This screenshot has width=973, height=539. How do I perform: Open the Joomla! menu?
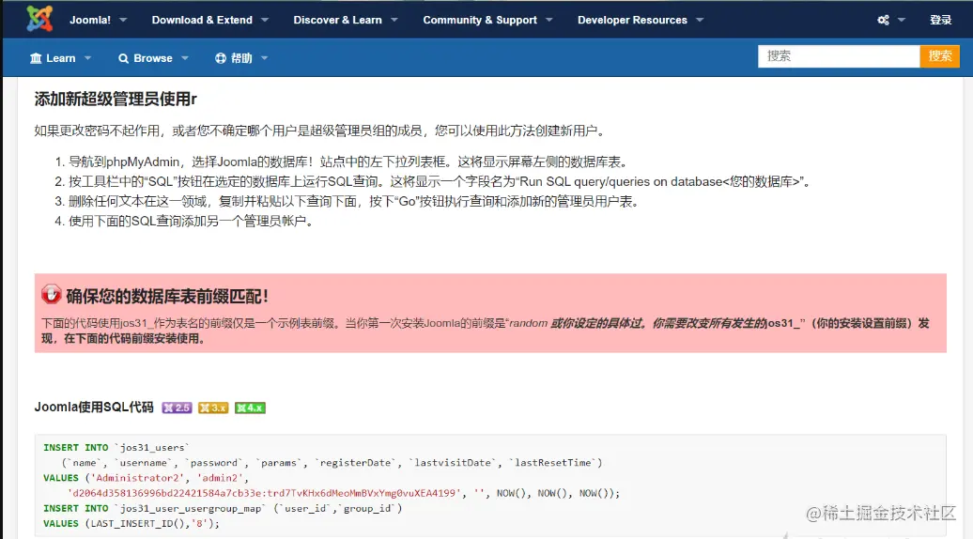tap(90, 20)
